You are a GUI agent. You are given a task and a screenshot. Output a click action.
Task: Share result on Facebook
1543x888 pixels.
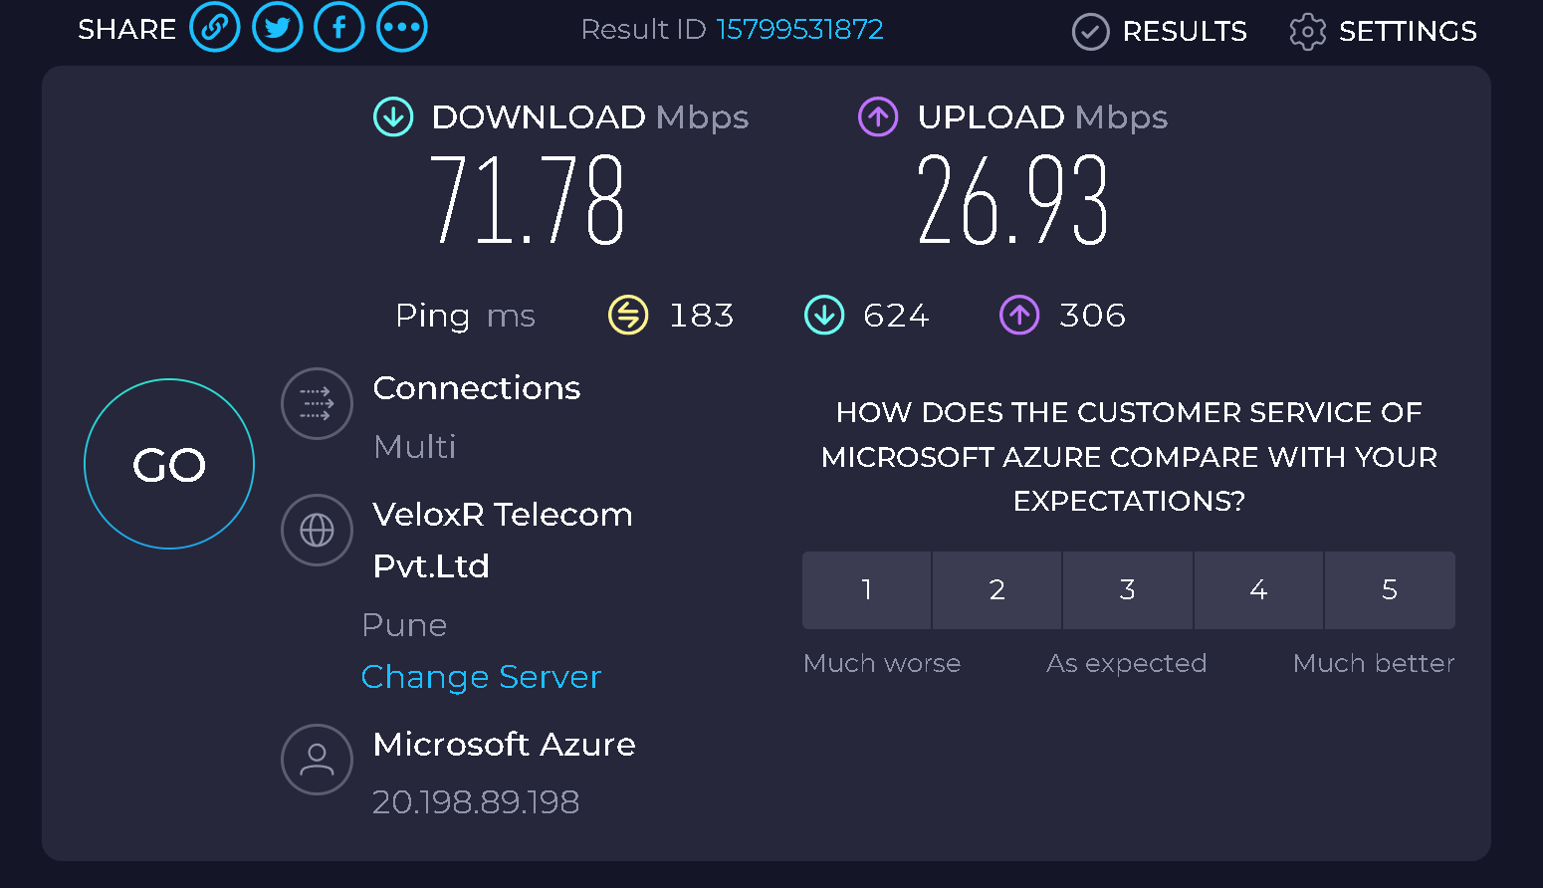click(x=339, y=27)
